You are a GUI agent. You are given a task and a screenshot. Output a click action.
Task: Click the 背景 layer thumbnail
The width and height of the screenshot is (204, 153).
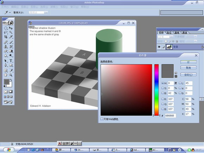[x=169, y=47]
